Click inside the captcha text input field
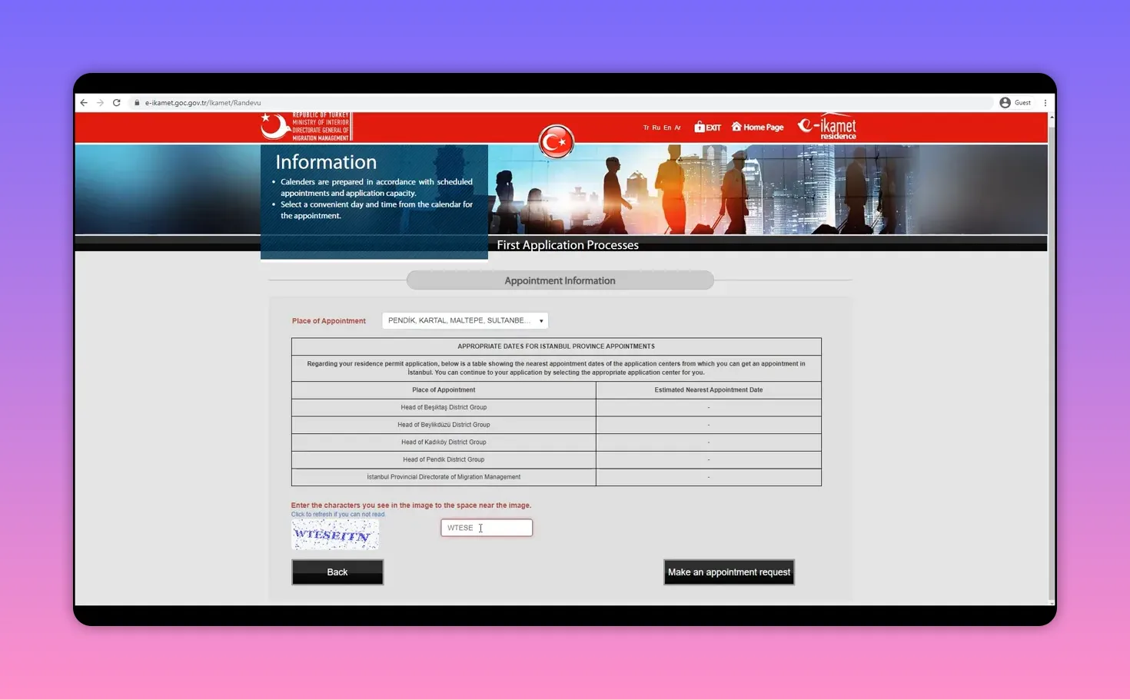The width and height of the screenshot is (1130, 699). (x=486, y=528)
